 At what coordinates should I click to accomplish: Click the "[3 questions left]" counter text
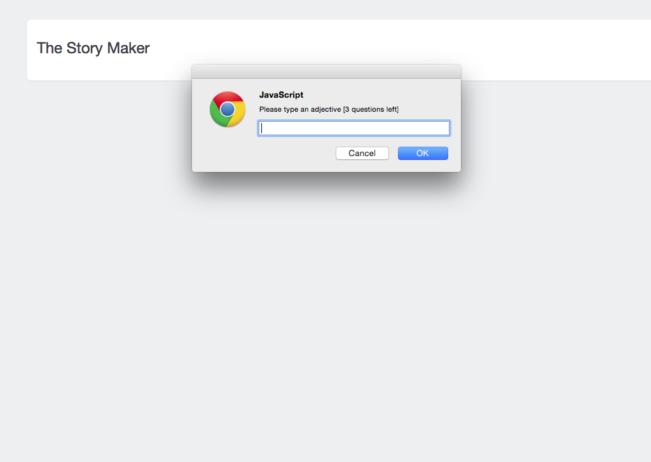click(371, 109)
